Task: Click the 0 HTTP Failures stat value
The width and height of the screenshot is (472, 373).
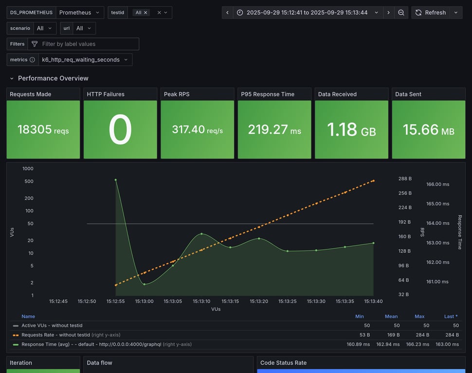Action: click(x=120, y=130)
